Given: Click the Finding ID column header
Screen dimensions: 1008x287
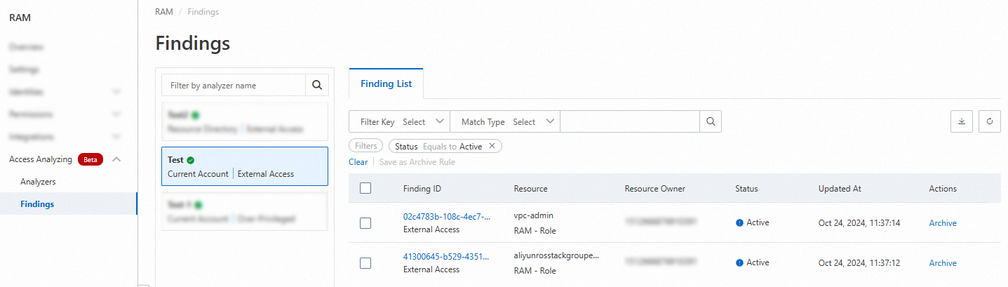Looking at the screenshot, I should pyautogui.click(x=422, y=189).
